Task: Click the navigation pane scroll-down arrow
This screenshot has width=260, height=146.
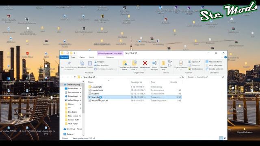Action: [x=83, y=135]
